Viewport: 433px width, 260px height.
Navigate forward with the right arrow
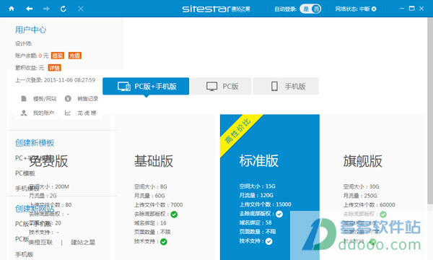click(x=46, y=9)
